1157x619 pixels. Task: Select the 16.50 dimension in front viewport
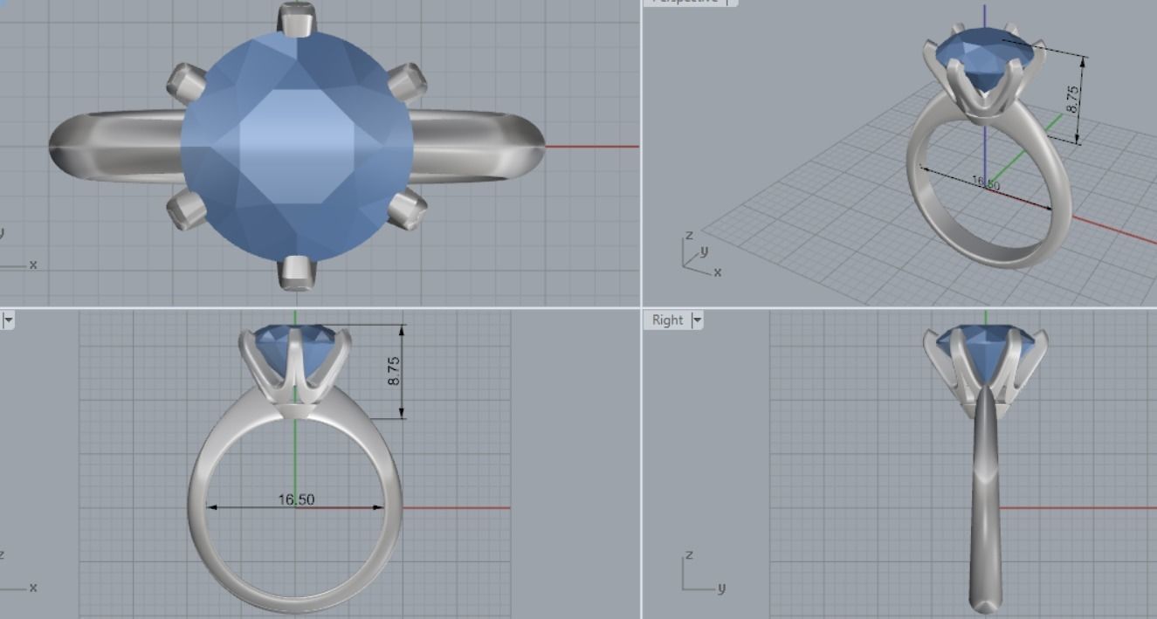pyautogui.click(x=296, y=499)
